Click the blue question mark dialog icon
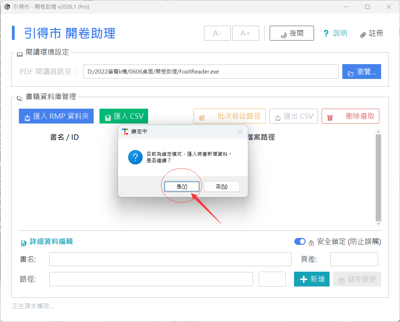This screenshot has width=400, height=322. 135,157
